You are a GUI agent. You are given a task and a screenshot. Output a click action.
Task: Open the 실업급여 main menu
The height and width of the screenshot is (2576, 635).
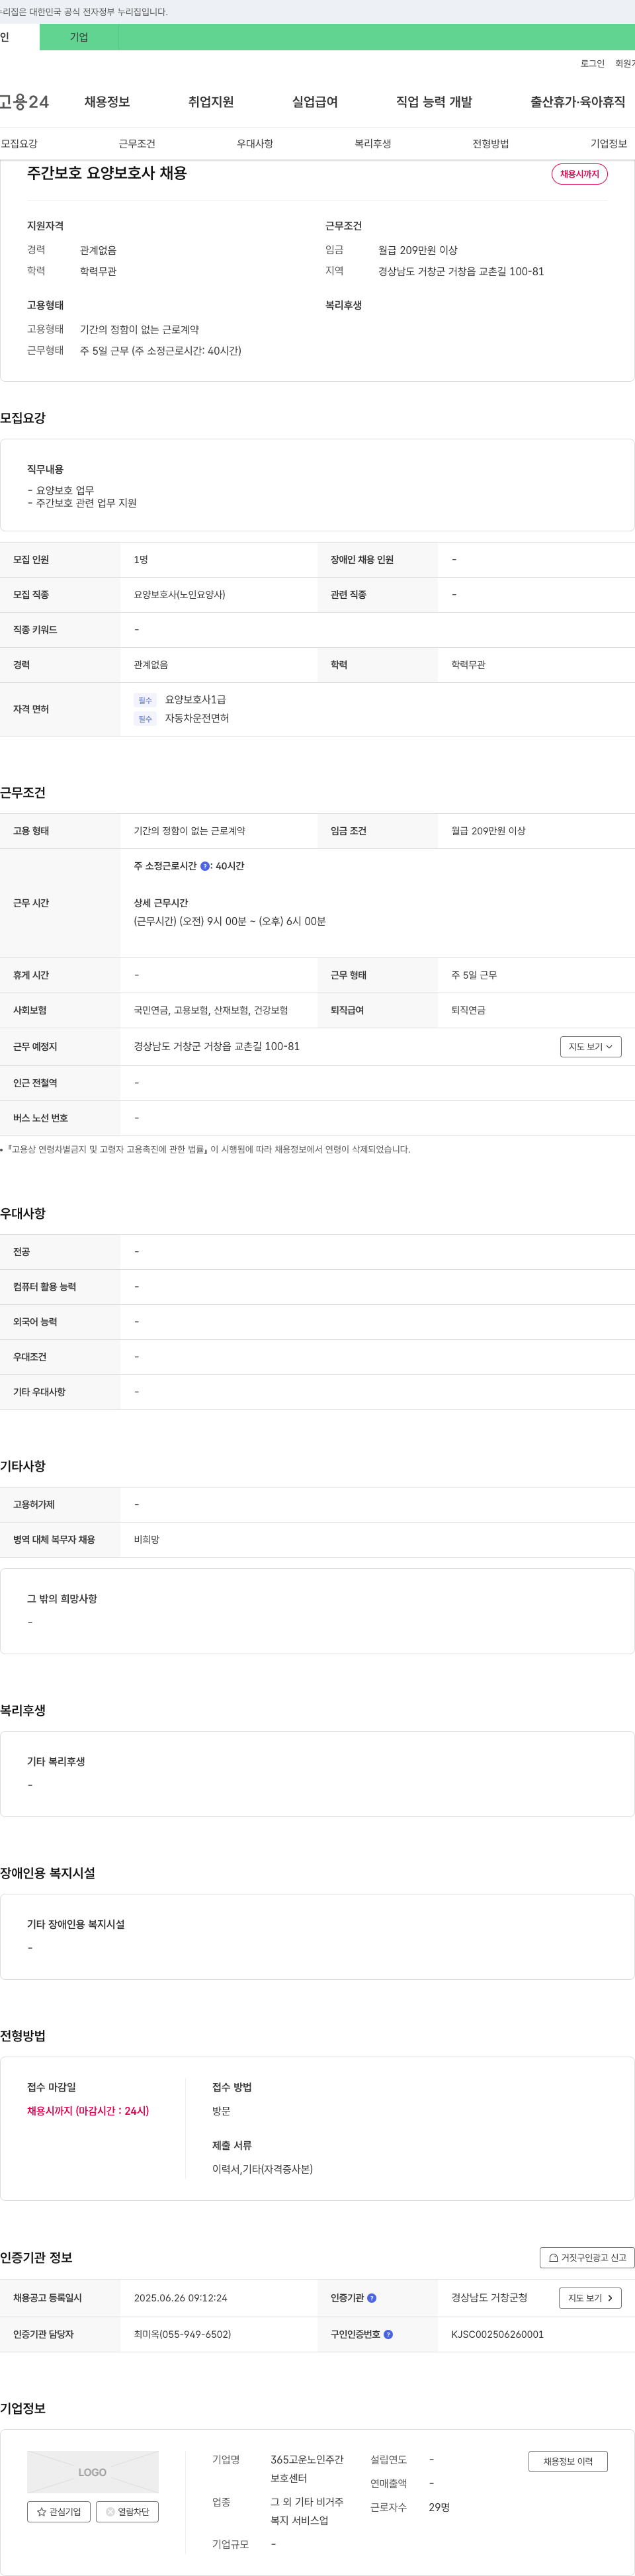point(315,102)
